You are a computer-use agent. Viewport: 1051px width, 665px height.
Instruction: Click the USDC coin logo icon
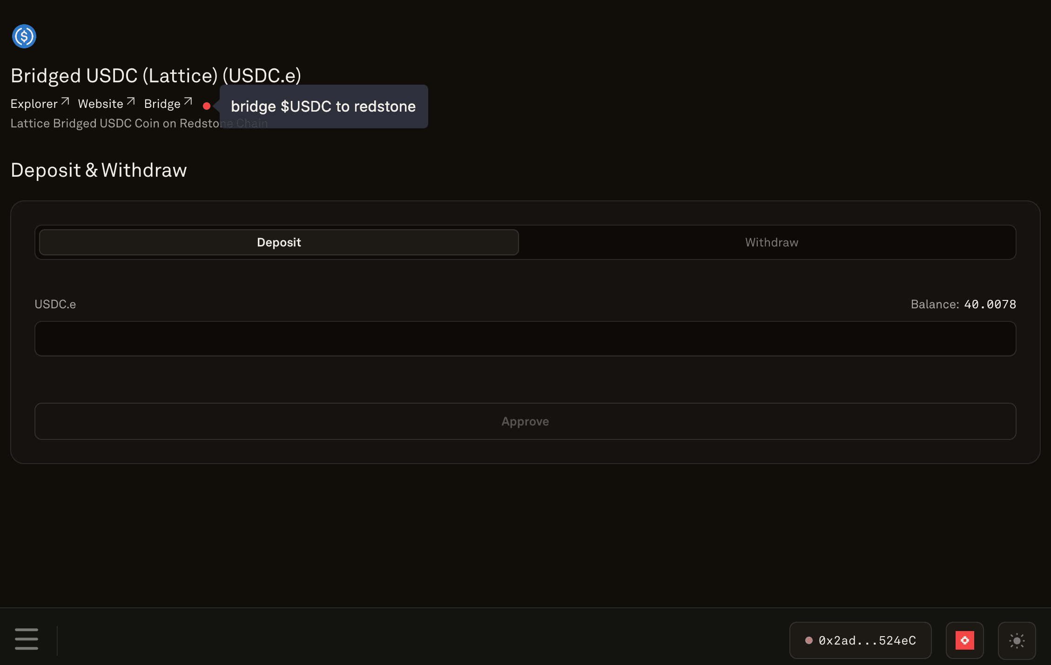pyautogui.click(x=24, y=36)
